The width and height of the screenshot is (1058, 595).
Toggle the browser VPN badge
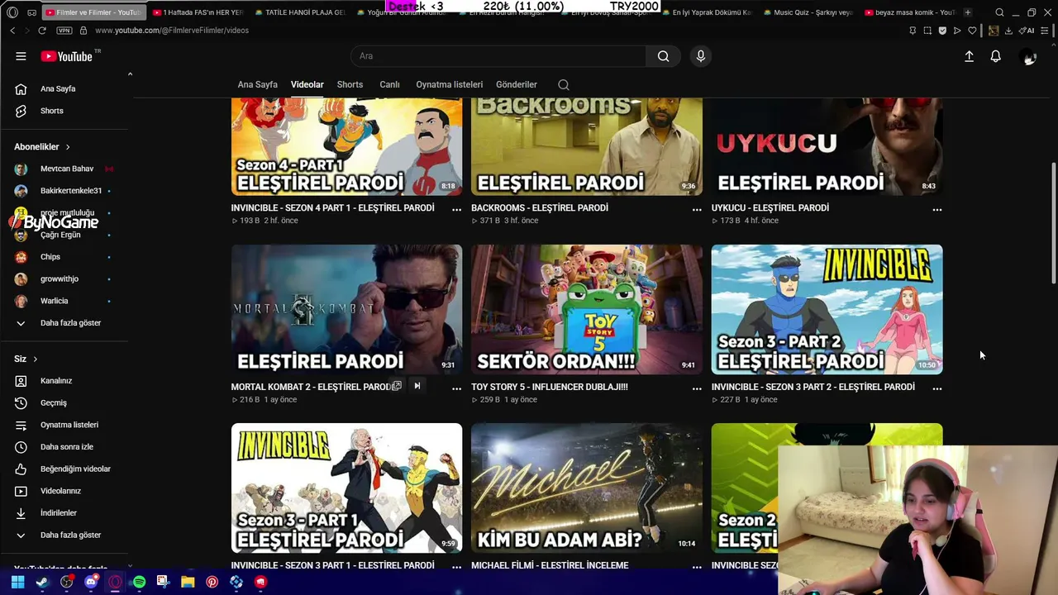(64, 31)
